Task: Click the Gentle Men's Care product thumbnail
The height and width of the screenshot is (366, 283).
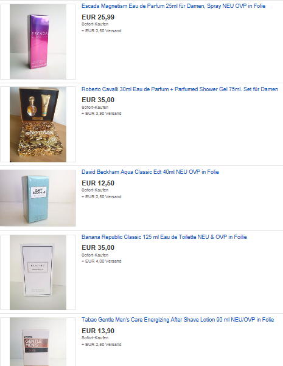Action: 38,342
